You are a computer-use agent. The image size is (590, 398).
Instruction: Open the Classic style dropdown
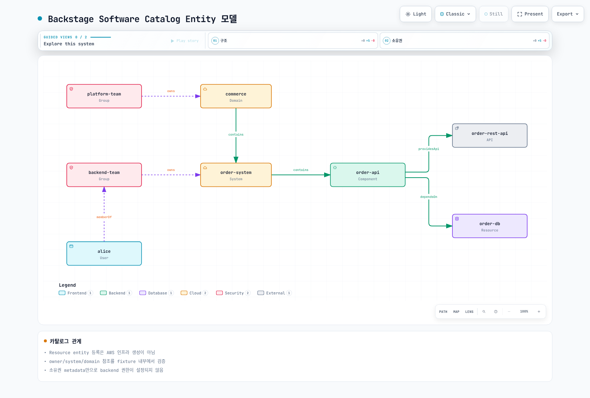pos(455,14)
